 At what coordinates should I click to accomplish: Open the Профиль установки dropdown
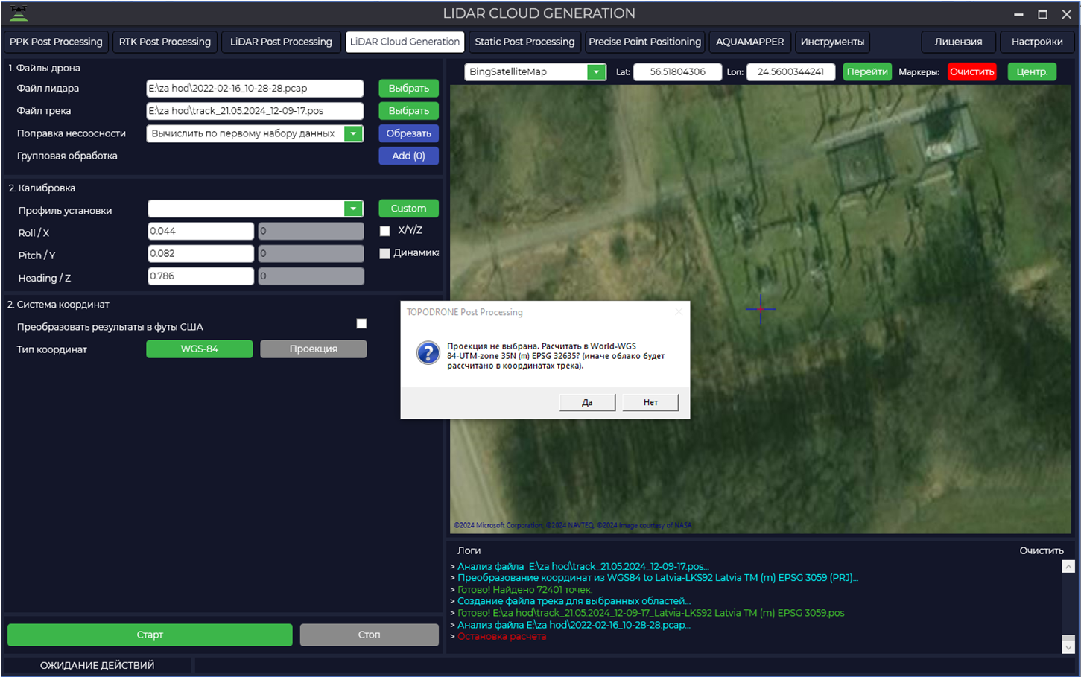click(x=353, y=209)
